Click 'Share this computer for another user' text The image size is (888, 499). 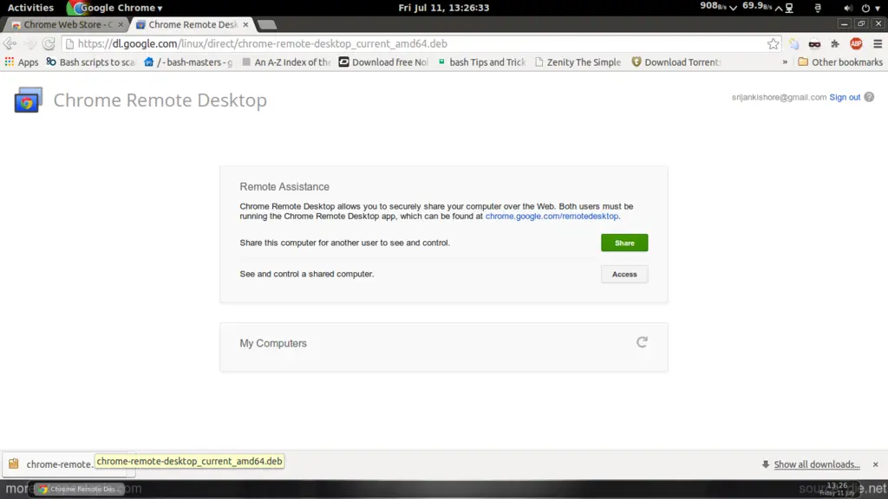click(344, 243)
